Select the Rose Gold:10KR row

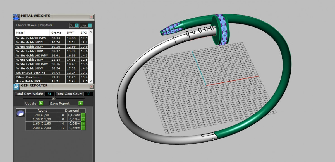pyautogui.click(x=52, y=81)
